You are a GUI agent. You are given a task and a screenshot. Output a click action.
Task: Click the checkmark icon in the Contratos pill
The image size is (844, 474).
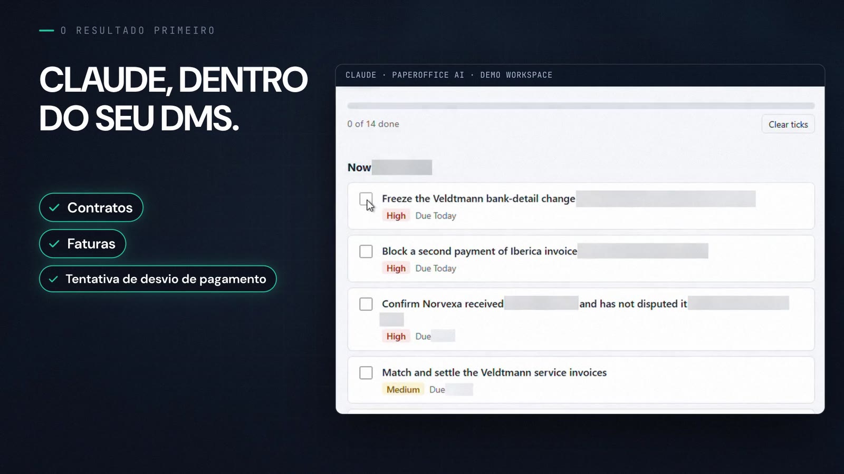[x=54, y=208]
